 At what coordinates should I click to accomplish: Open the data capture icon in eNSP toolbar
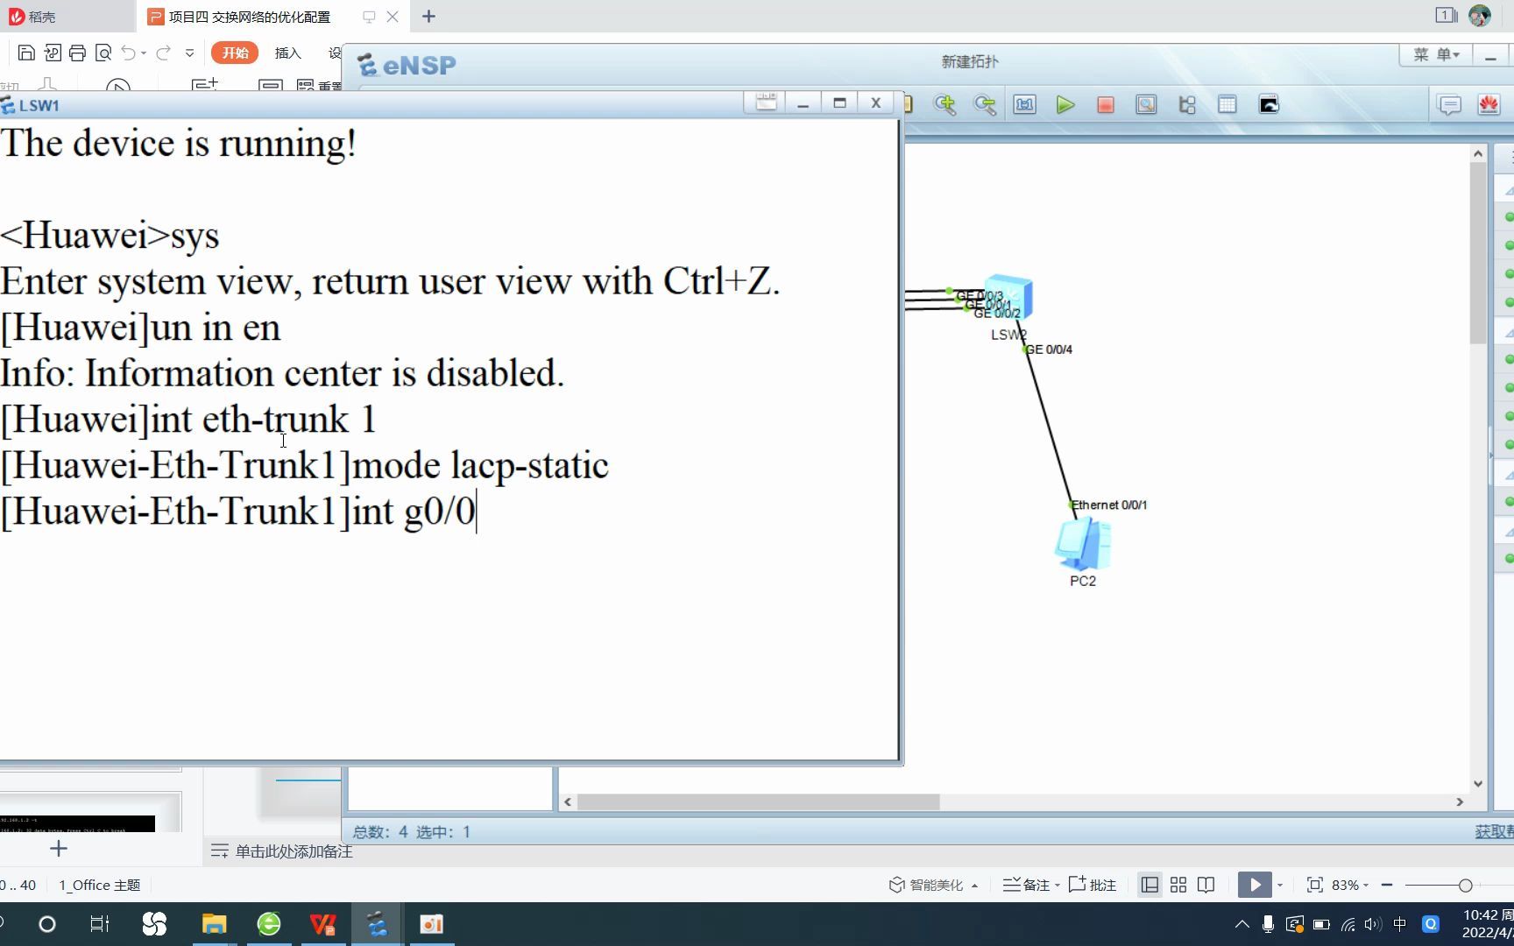pos(1146,105)
